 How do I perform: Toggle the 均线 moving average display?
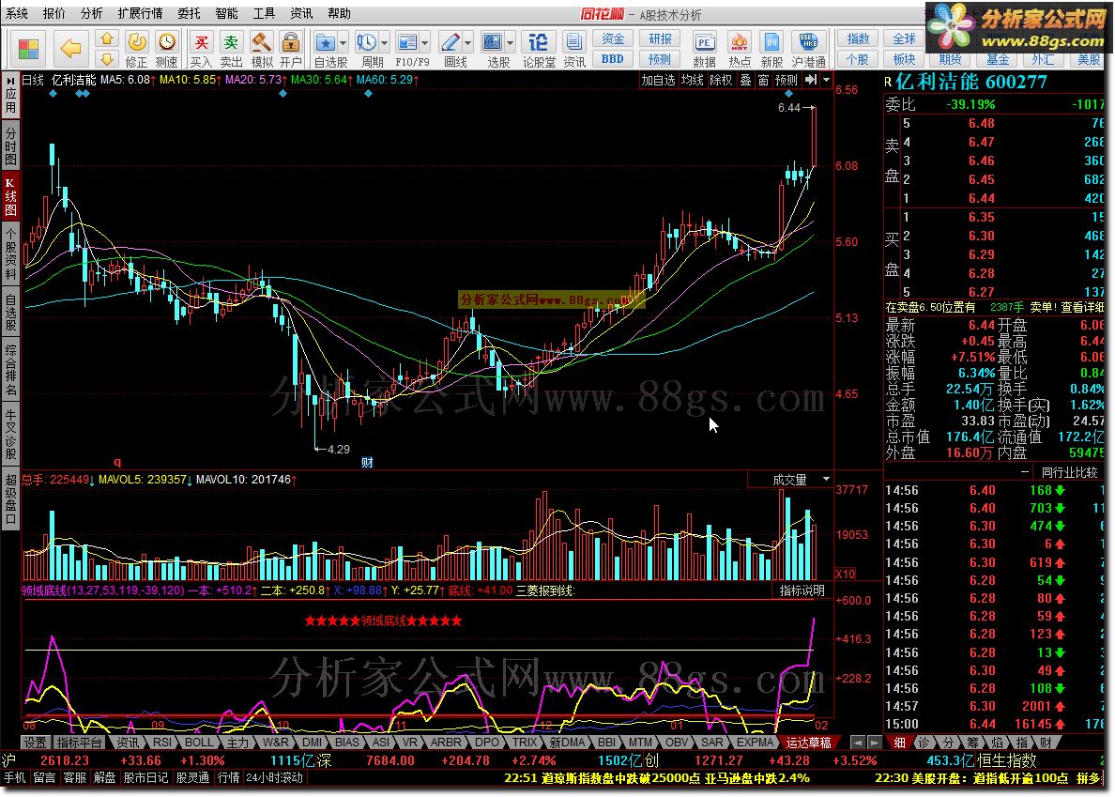pos(693,80)
